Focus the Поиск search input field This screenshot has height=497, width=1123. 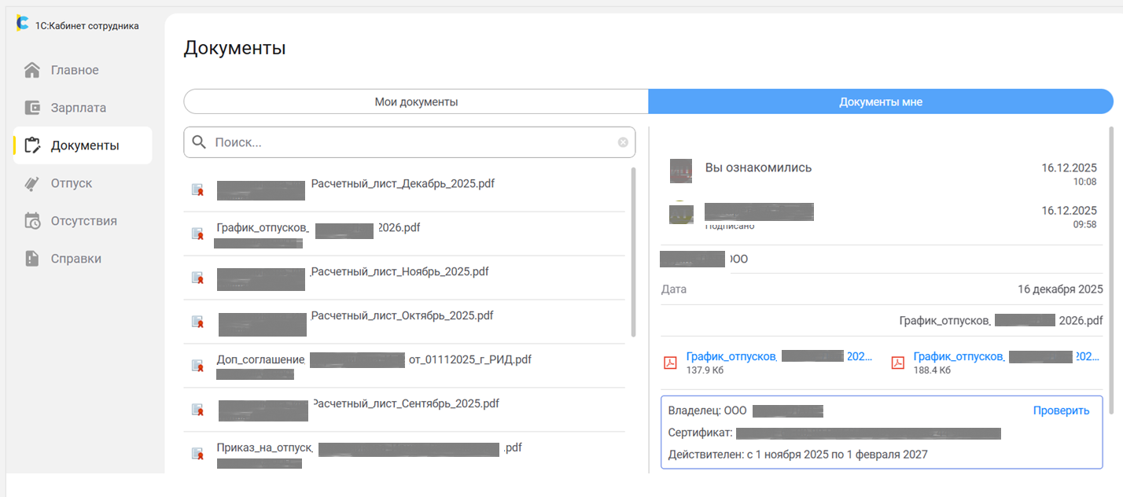click(409, 142)
